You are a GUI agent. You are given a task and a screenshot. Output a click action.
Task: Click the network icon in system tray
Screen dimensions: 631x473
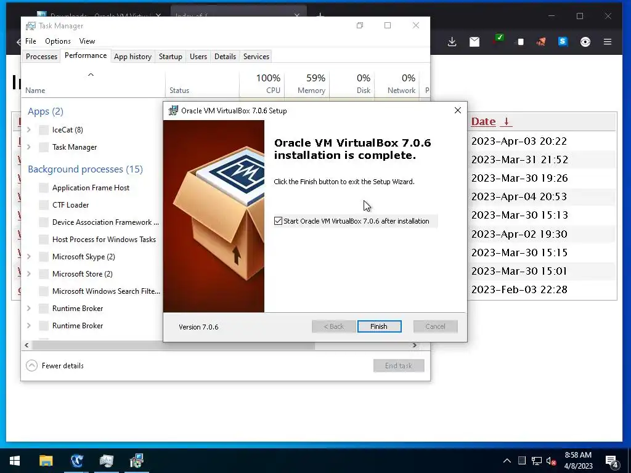[x=537, y=461]
